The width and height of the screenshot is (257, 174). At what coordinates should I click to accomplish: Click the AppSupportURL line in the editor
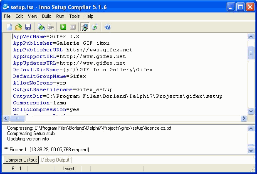tap(69, 56)
